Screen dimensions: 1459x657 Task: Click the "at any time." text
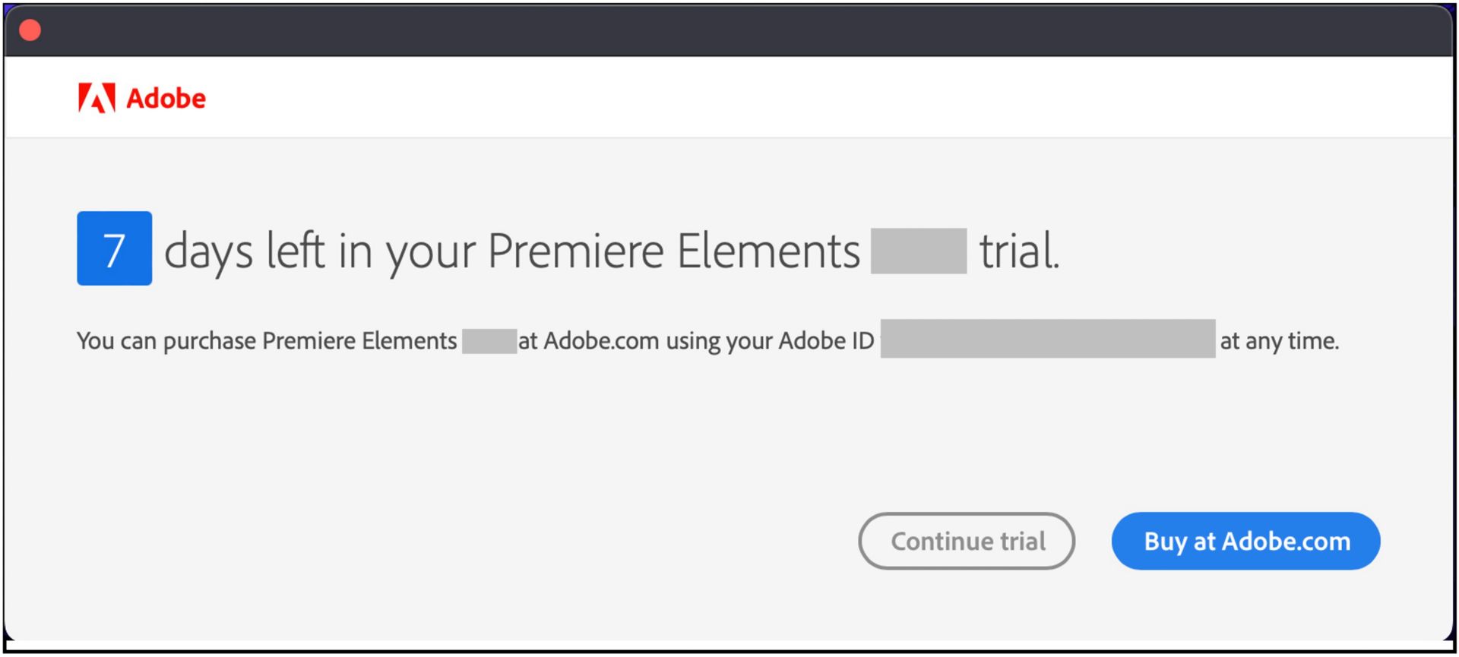[1279, 341]
